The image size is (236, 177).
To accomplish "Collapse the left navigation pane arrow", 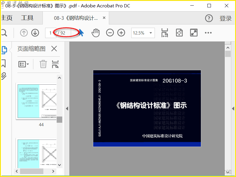I will pos(67,109).
